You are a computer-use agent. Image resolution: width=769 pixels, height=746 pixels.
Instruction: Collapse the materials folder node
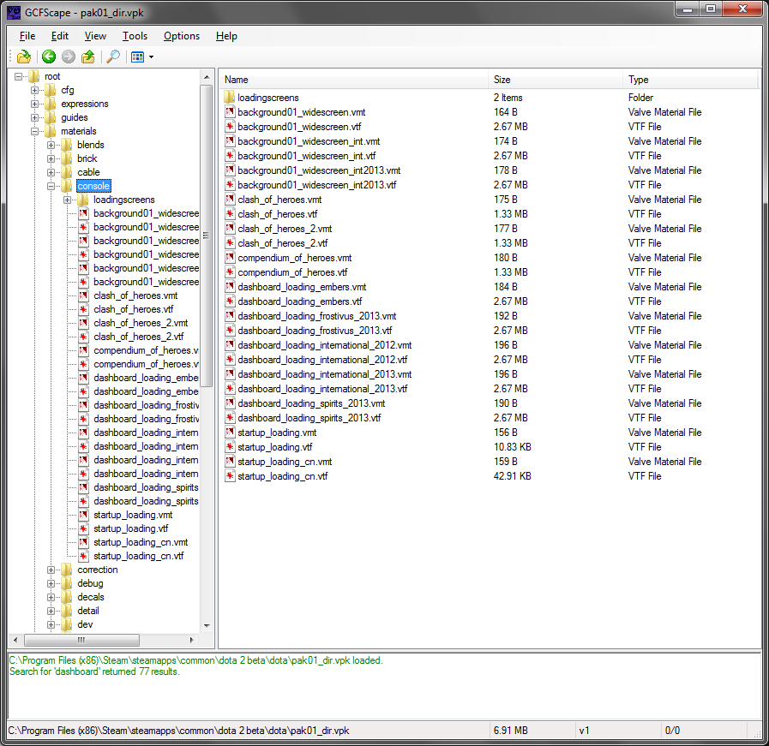[x=34, y=131]
